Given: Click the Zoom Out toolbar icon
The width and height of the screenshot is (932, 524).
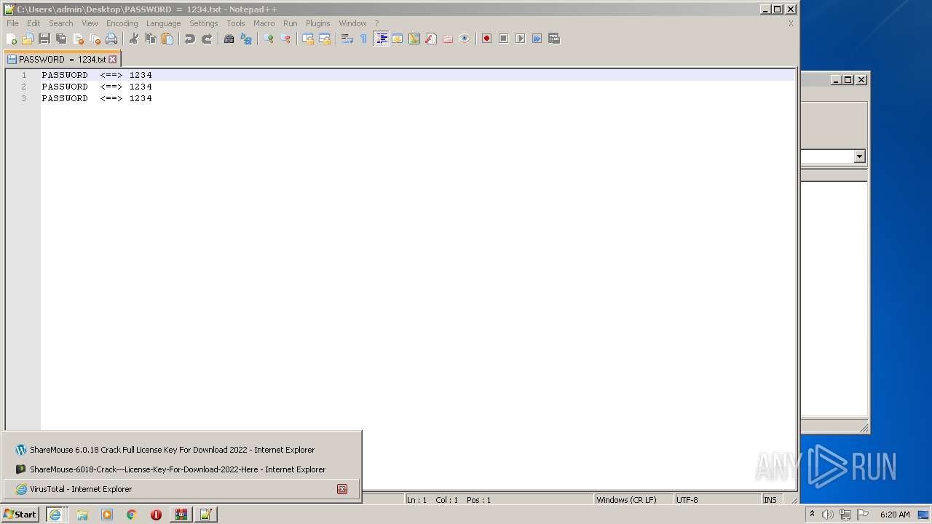Looking at the screenshot, I should tap(285, 39).
